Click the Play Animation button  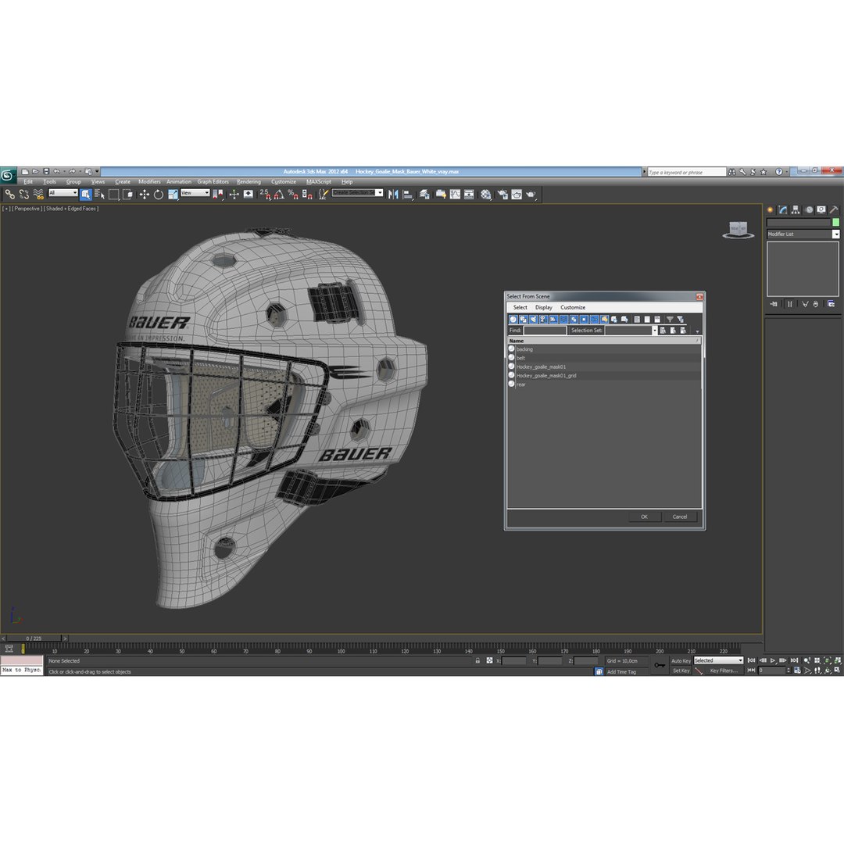(772, 660)
